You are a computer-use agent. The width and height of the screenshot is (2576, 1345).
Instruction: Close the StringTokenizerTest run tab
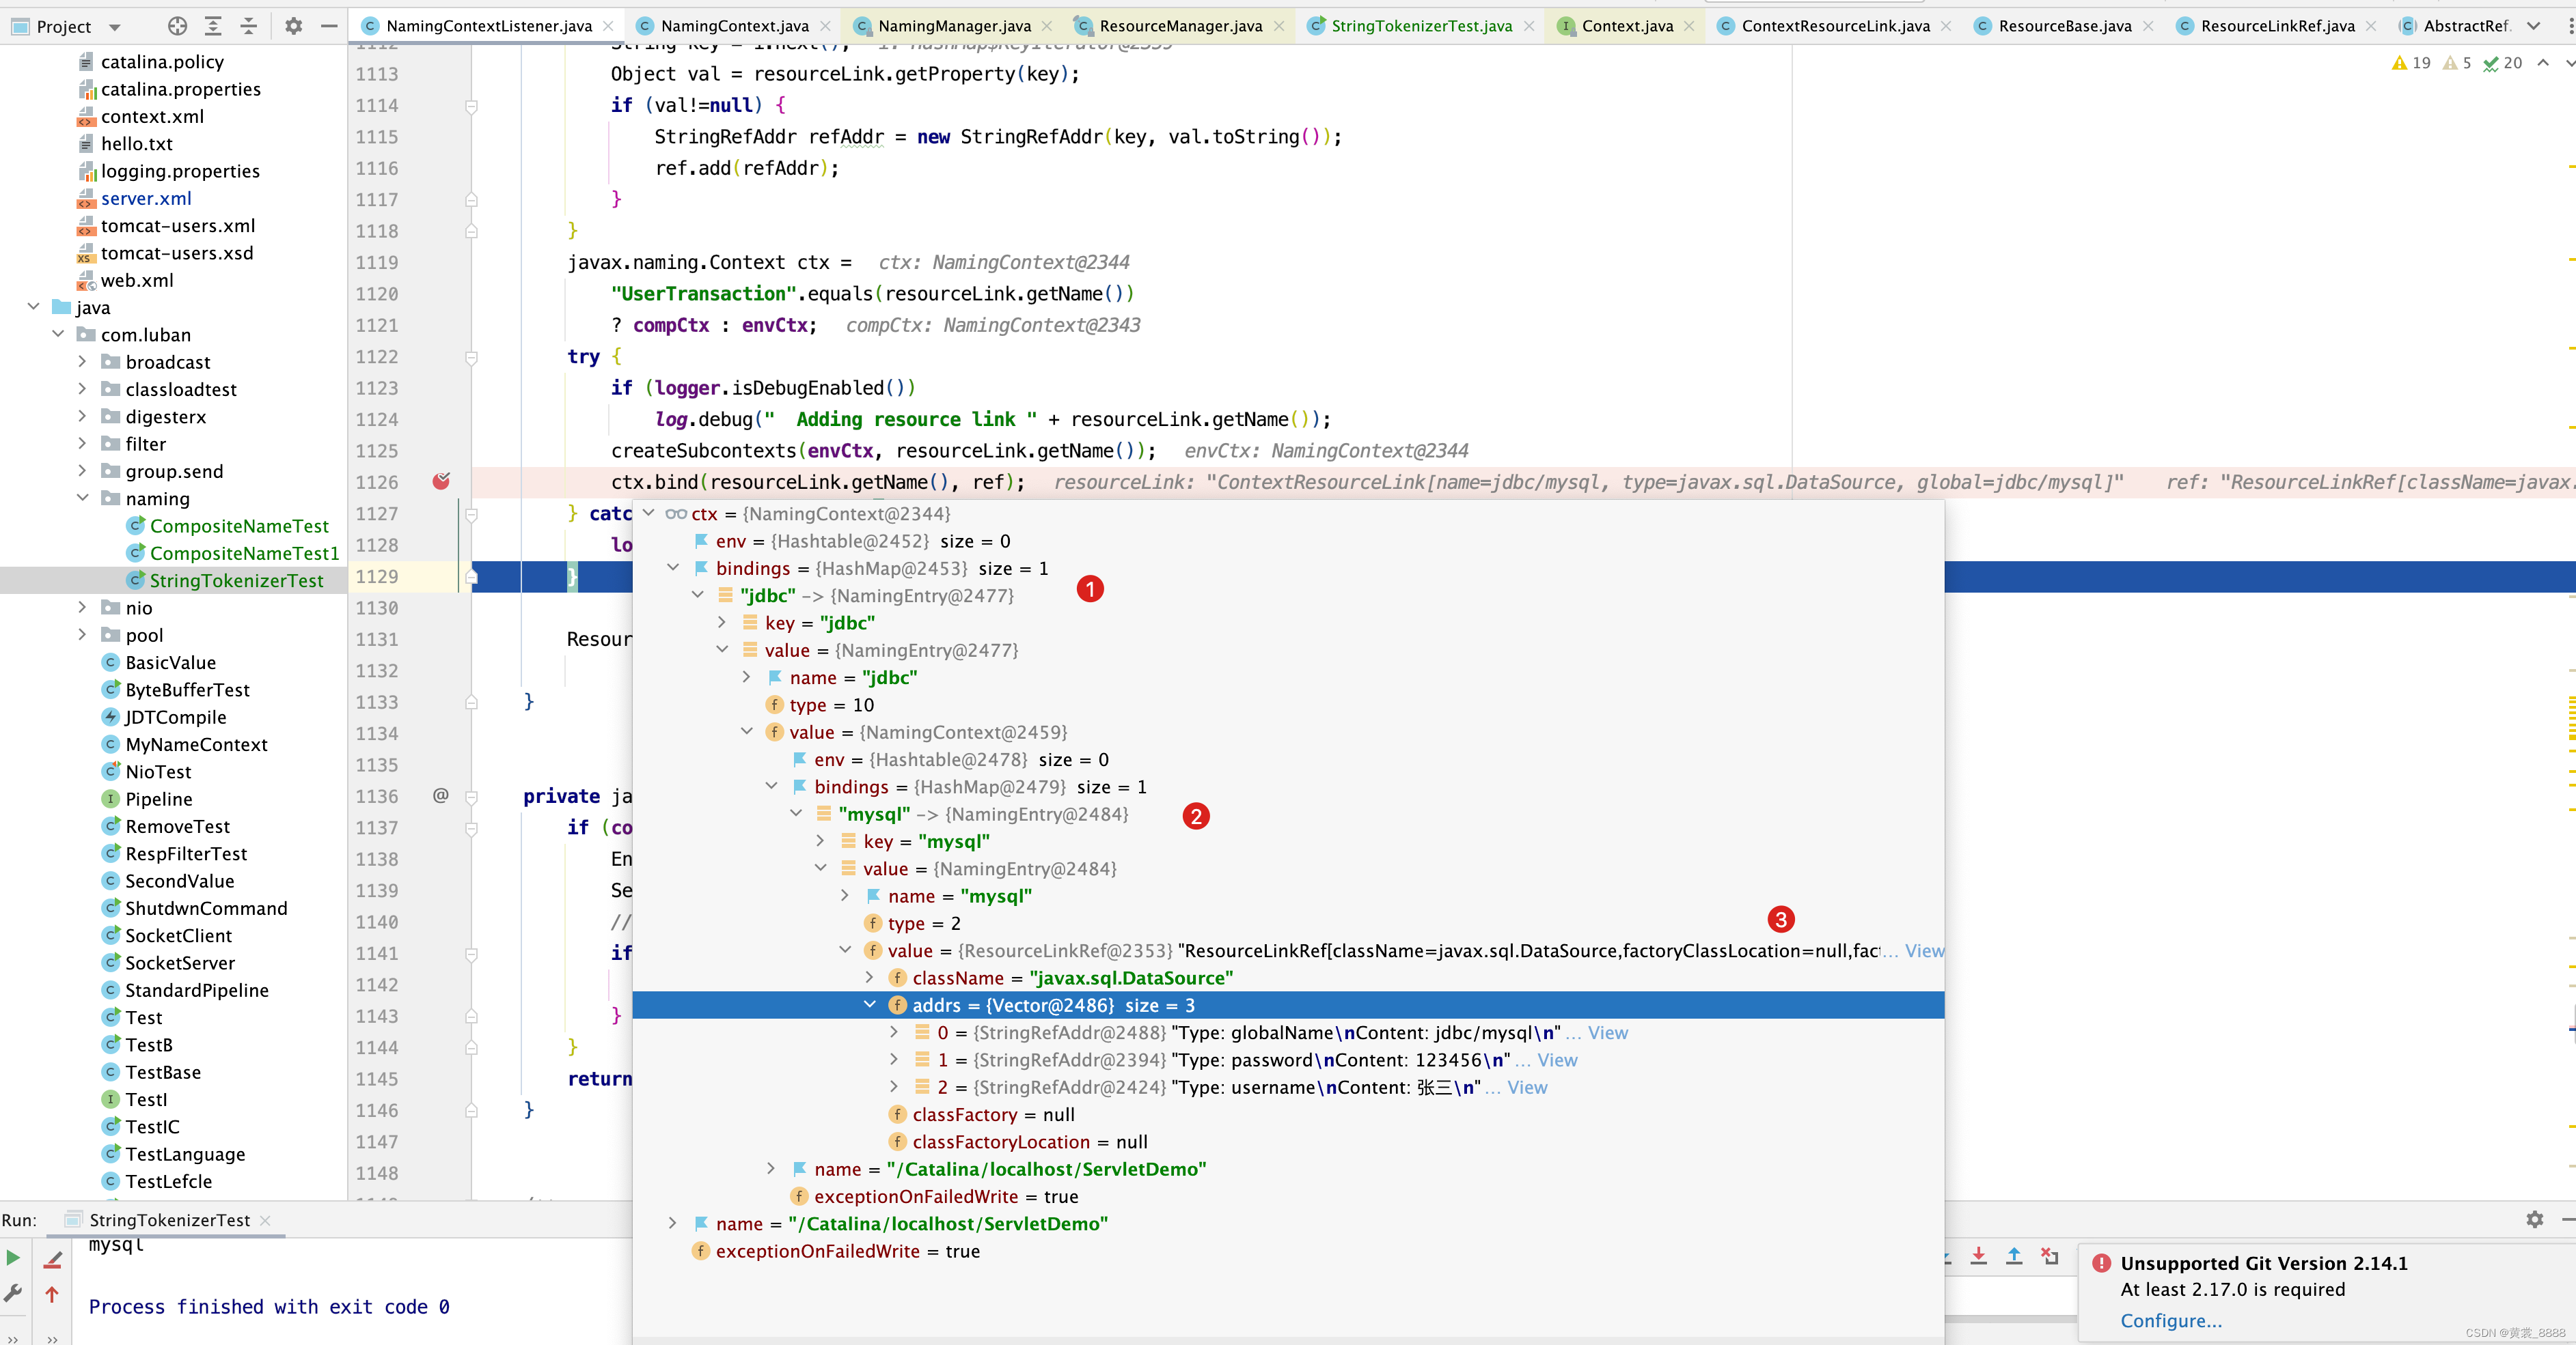coord(265,1220)
